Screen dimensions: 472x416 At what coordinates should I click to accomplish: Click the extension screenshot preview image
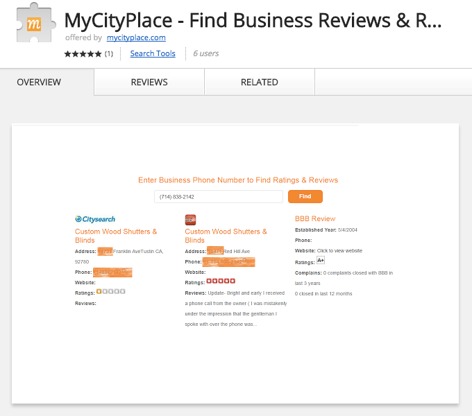[235, 263]
